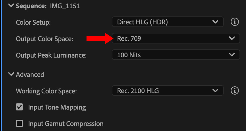Click the Output Peak Luminance label
The height and width of the screenshot is (131, 246).
(51, 55)
